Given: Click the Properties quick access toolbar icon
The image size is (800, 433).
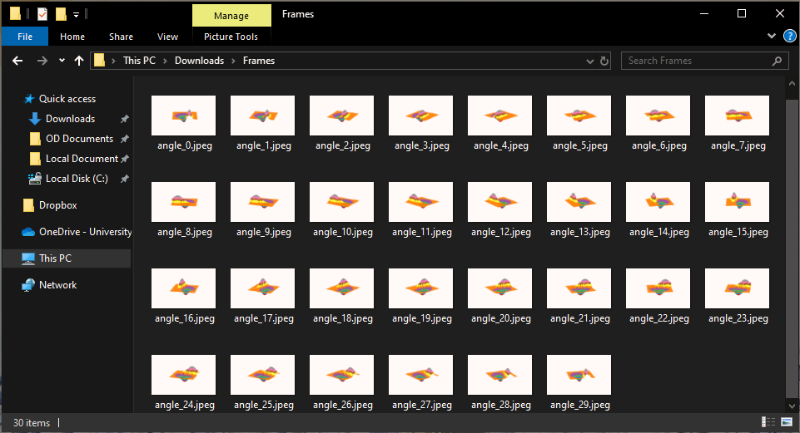Looking at the screenshot, I should pos(42,14).
